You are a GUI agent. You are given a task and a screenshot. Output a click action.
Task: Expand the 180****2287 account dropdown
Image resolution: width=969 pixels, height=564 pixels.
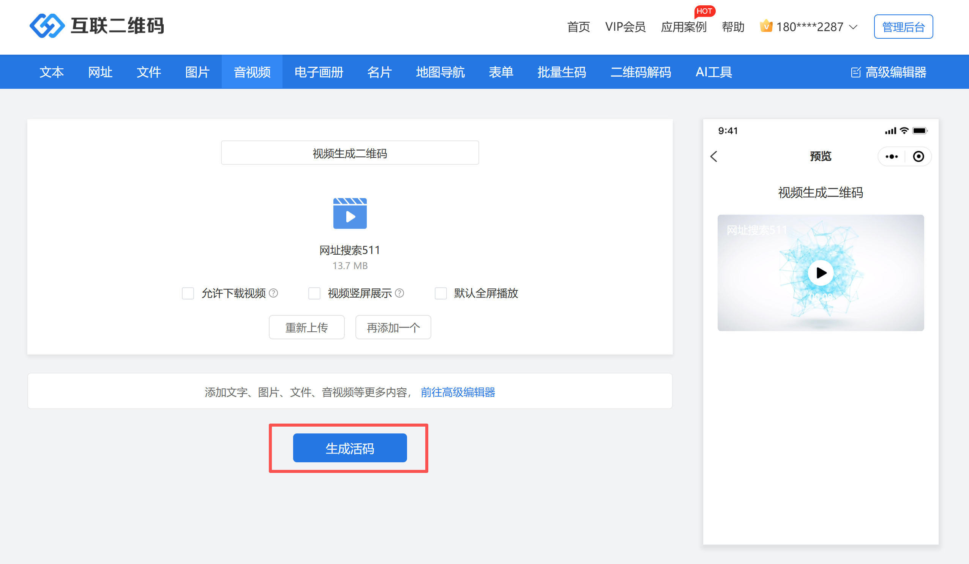point(853,27)
